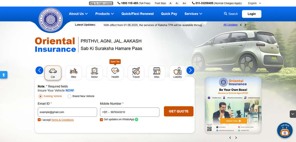Click the scroll-down chevron button
The image size is (296, 142).
click(293, 114)
